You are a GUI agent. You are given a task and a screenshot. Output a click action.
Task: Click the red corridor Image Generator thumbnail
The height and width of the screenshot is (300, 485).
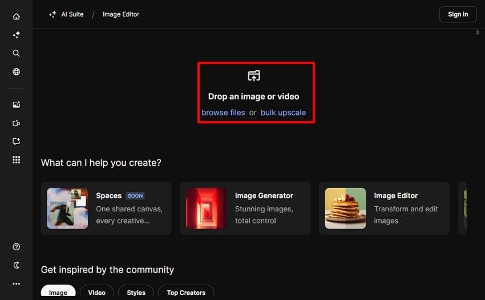[x=207, y=208]
